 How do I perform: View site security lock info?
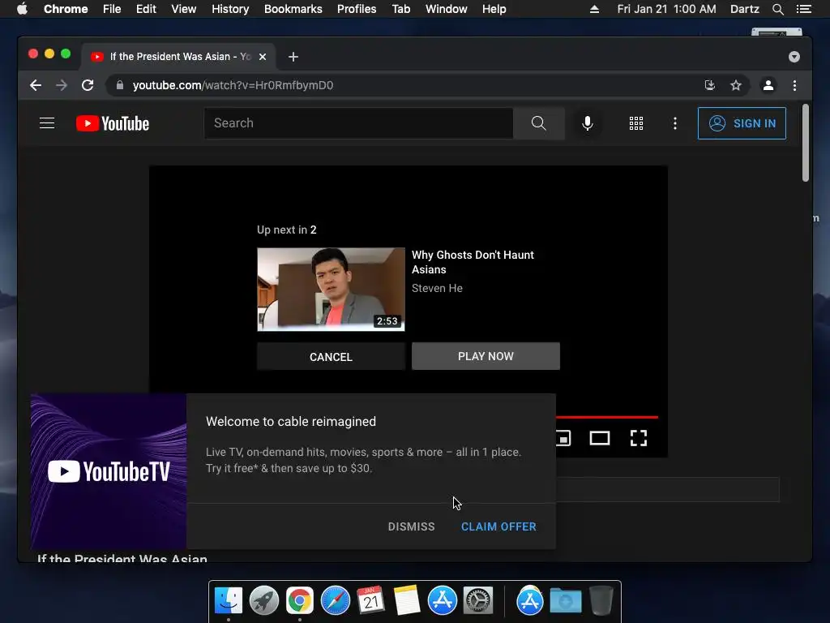click(120, 85)
